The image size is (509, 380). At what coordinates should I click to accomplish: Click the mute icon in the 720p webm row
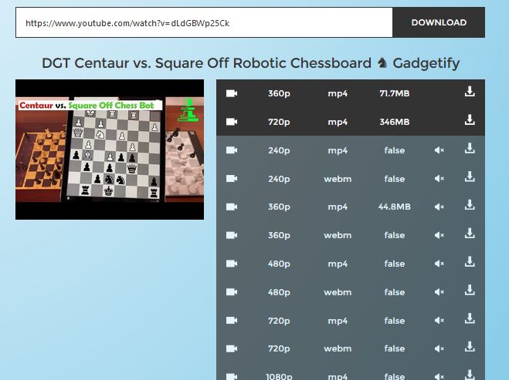point(439,348)
